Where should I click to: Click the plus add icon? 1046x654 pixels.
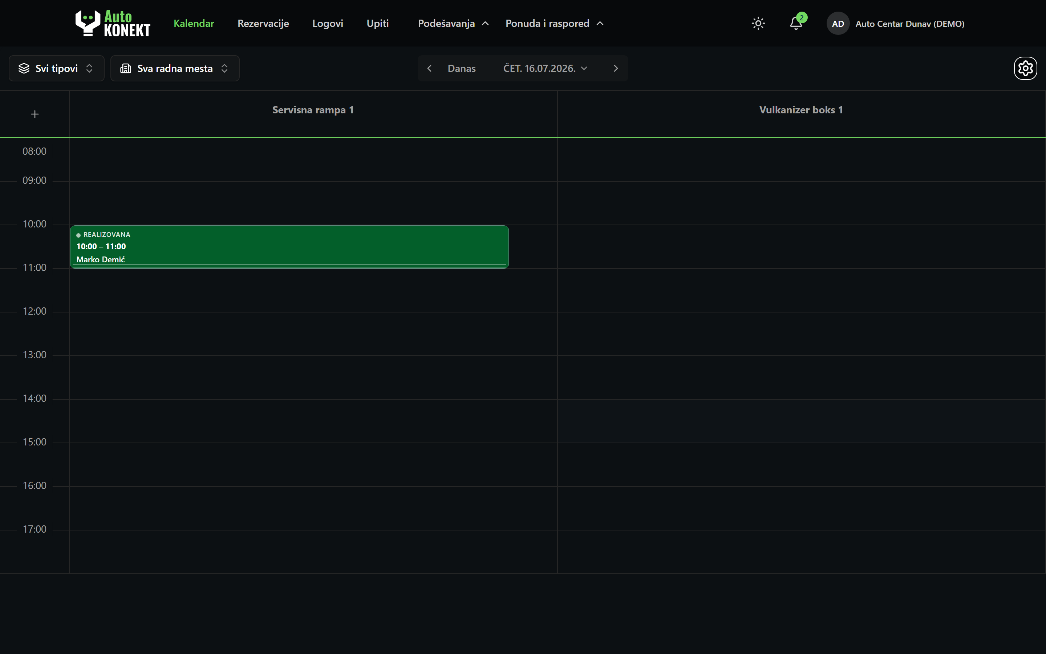[x=35, y=114]
